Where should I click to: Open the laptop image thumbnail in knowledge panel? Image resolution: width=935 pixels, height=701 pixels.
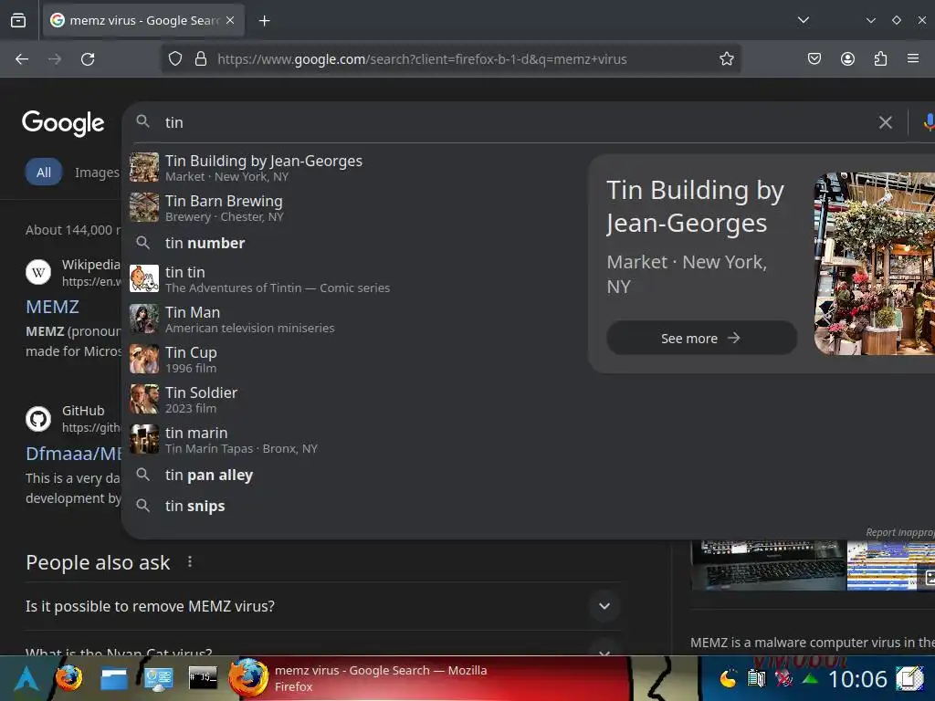768,564
